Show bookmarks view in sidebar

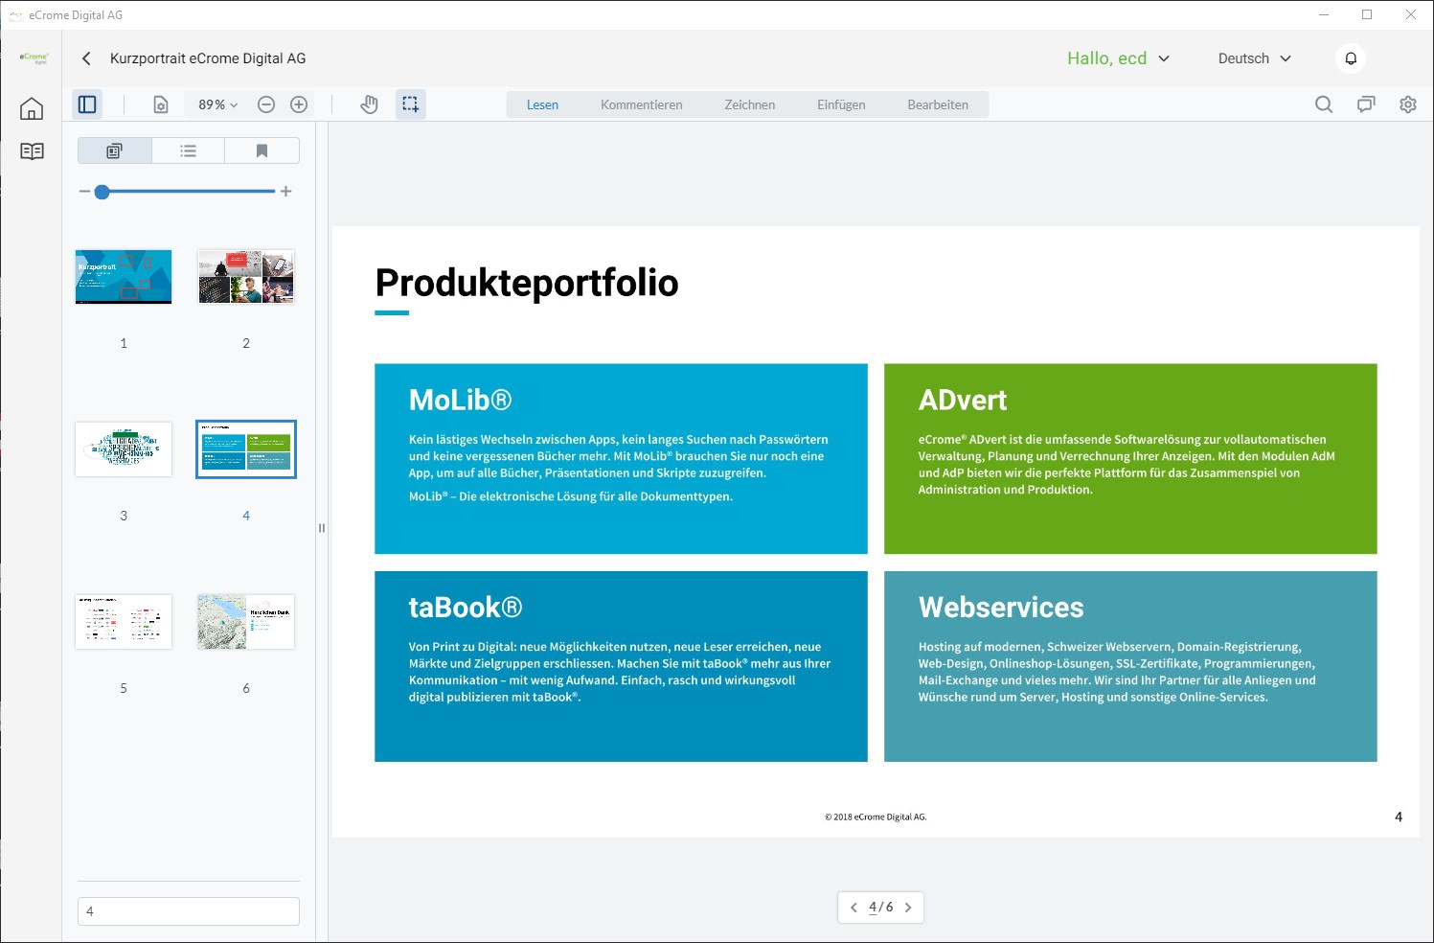tap(262, 150)
